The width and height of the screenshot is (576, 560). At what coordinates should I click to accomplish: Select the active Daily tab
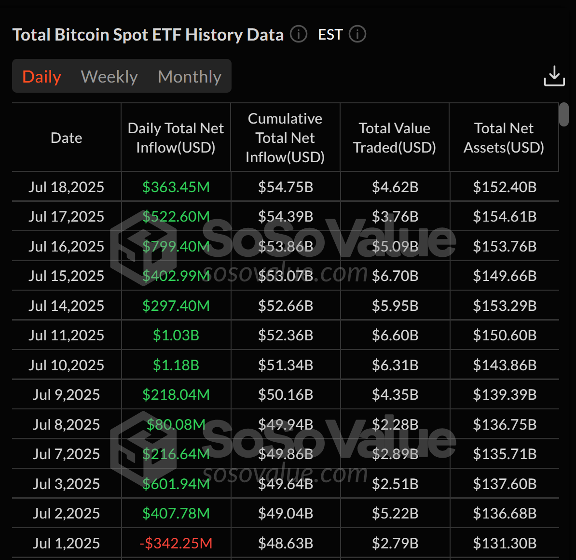(x=41, y=76)
